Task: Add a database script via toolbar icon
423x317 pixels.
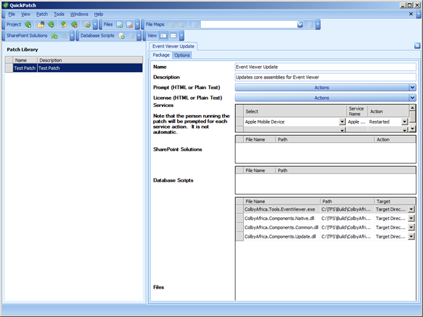Action: [x=122, y=36]
